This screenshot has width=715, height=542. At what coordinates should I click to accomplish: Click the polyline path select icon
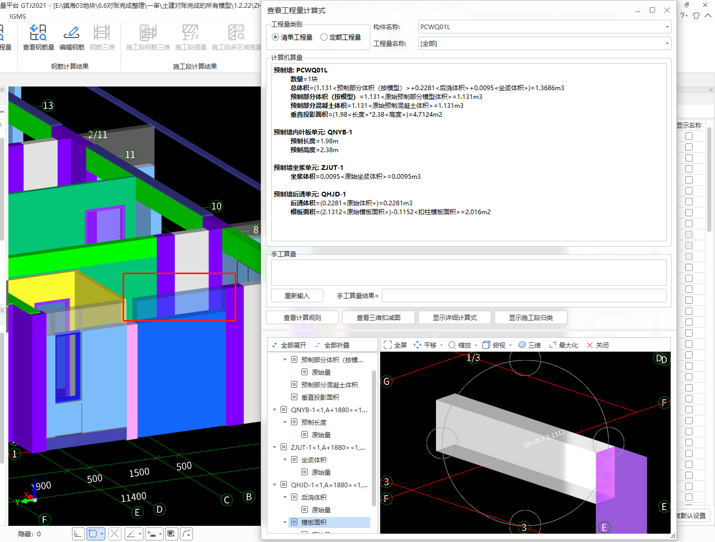(x=186, y=534)
